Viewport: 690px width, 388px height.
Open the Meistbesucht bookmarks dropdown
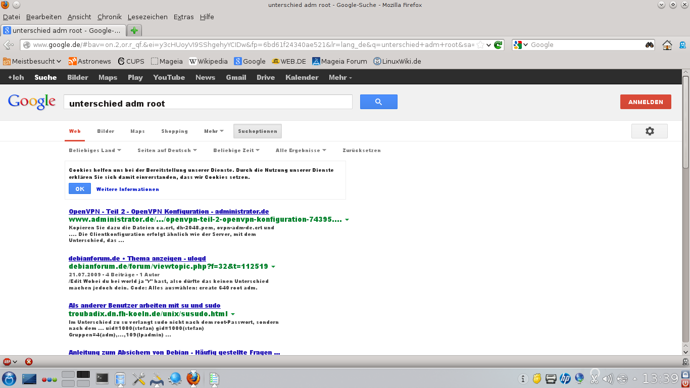32,61
